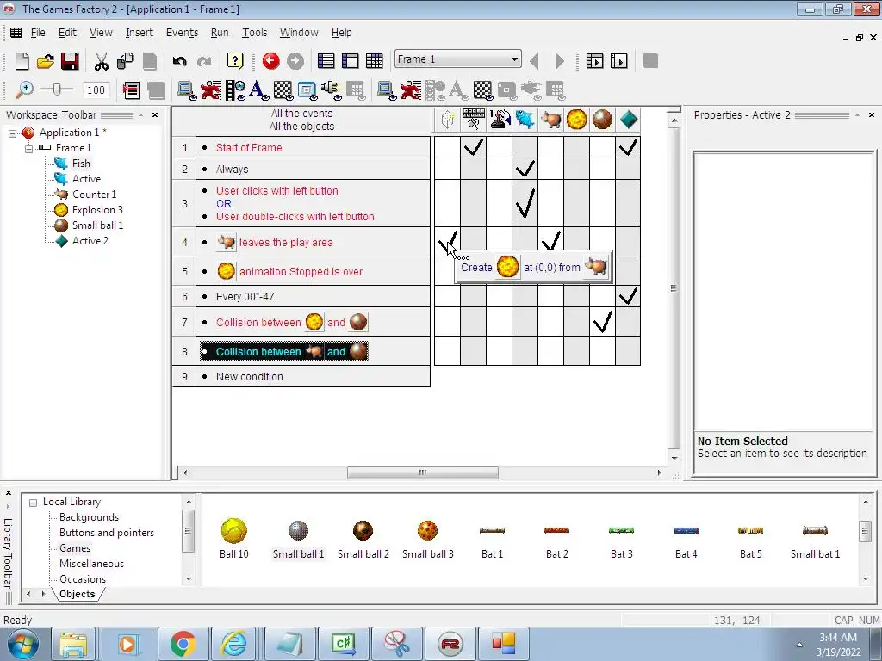This screenshot has height=661, width=882.
Task: Click the horizontal scrollbar thumb of event editor
Action: point(422,473)
